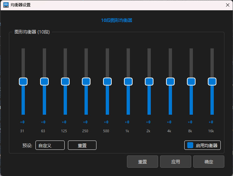Image resolution: width=233 pixels, height=176 pixels.
Task: Click the 125 Hz slider handle
Action: click(x=65, y=82)
